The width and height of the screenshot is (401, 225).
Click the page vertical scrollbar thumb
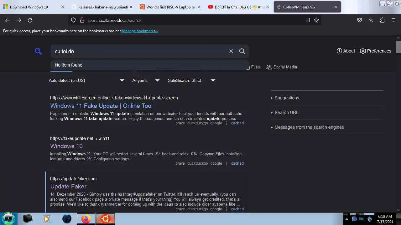pos(398,47)
